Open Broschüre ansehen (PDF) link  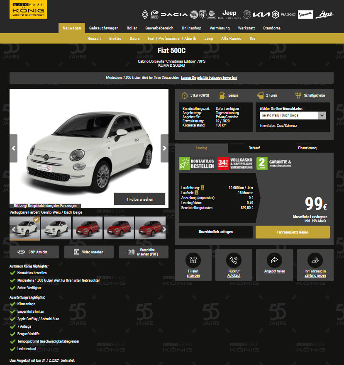click(x=147, y=252)
